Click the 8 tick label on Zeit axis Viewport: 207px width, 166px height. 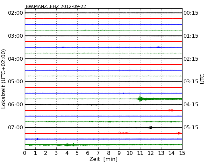(109, 153)
